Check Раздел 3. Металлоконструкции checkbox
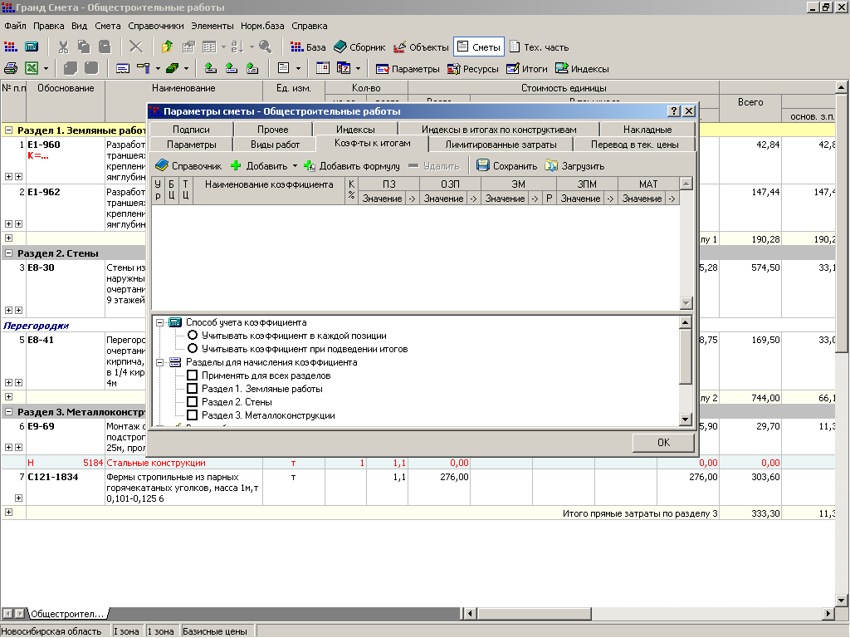This screenshot has width=850, height=638. pos(192,415)
